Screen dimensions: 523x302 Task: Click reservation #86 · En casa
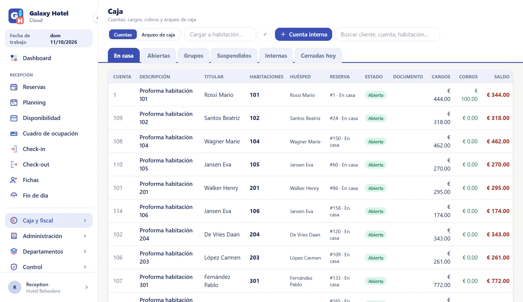coord(343,188)
